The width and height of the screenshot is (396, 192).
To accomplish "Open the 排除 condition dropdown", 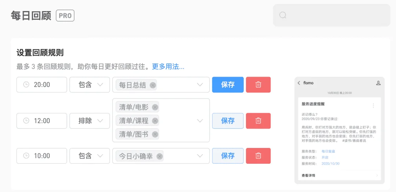I will tap(90, 121).
